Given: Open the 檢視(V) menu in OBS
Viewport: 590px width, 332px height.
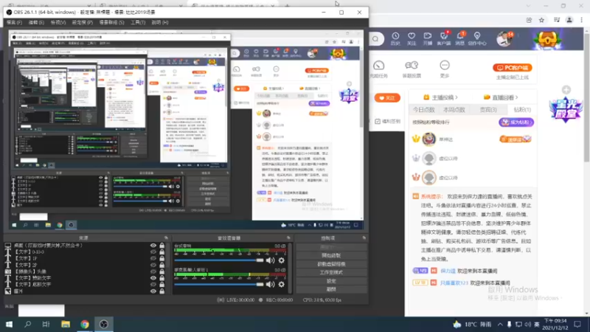Looking at the screenshot, I should tap(58, 23).
